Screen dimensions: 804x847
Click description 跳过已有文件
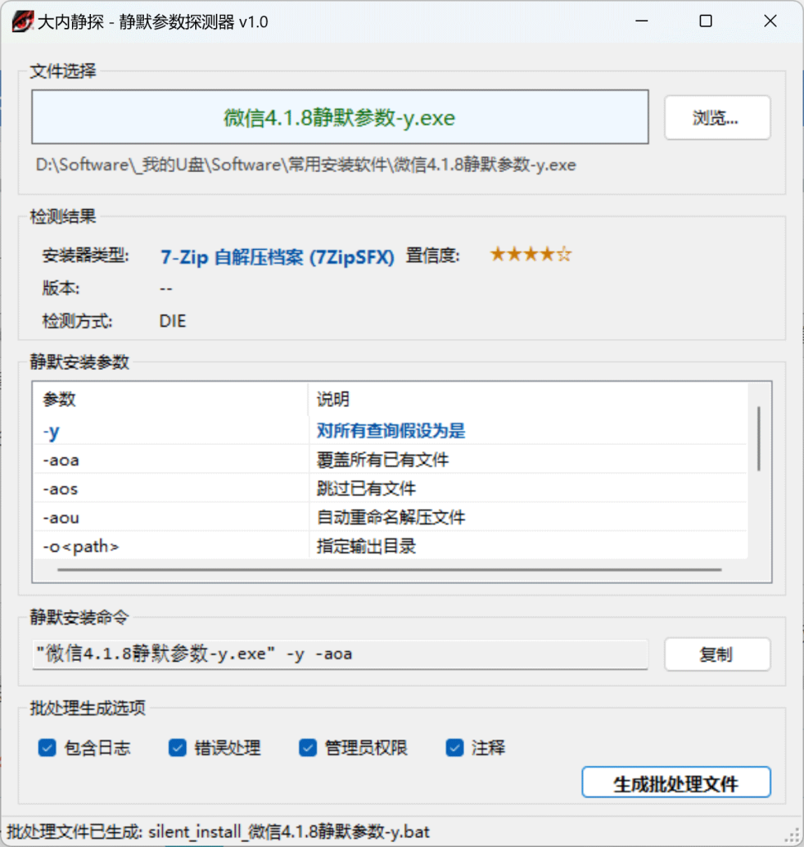(x=366, y=488)
